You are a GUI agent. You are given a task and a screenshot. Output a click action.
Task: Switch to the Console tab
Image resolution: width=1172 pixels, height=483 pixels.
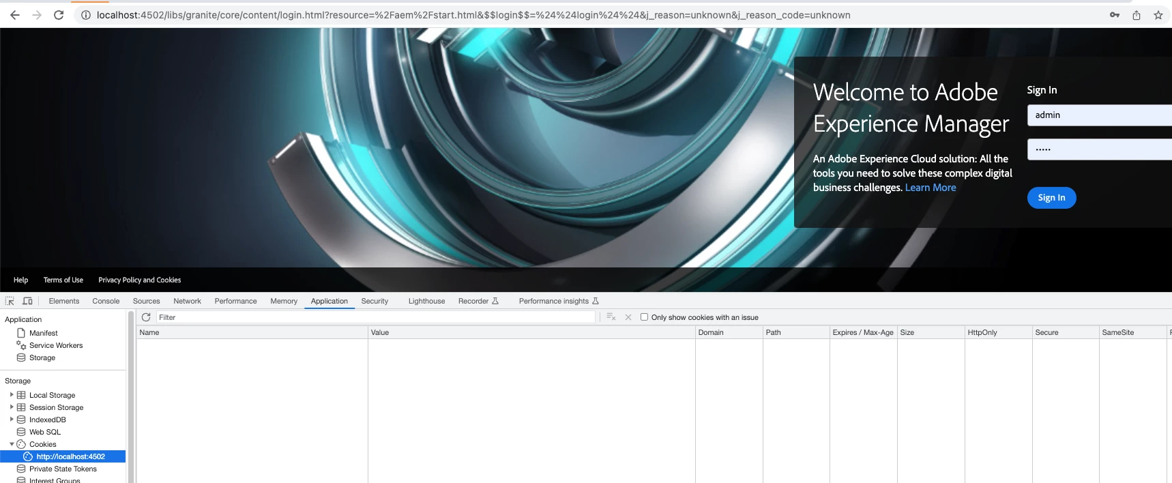pos(106,301)
